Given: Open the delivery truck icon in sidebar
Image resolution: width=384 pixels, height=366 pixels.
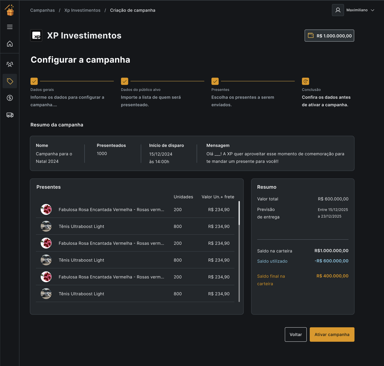Looking at the screenshot, I should pyautogui.click(x=10, y=115).
